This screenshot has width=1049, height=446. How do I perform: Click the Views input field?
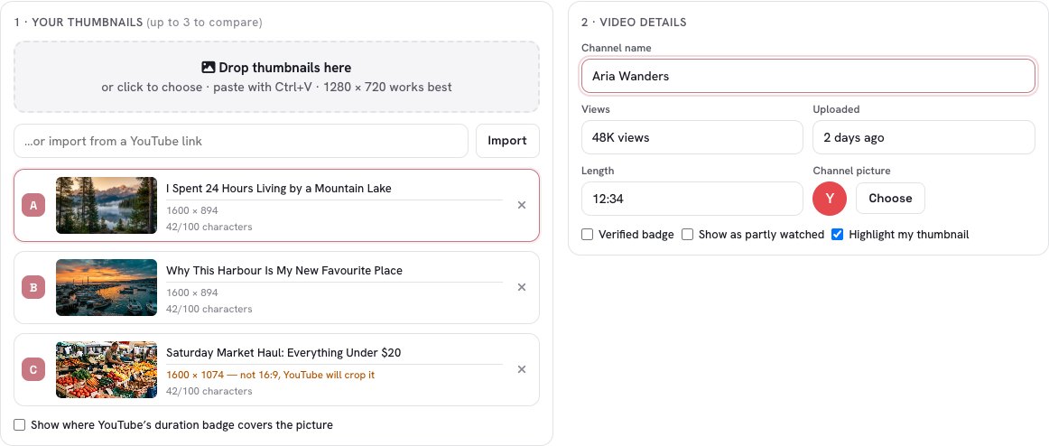[692, 138]
